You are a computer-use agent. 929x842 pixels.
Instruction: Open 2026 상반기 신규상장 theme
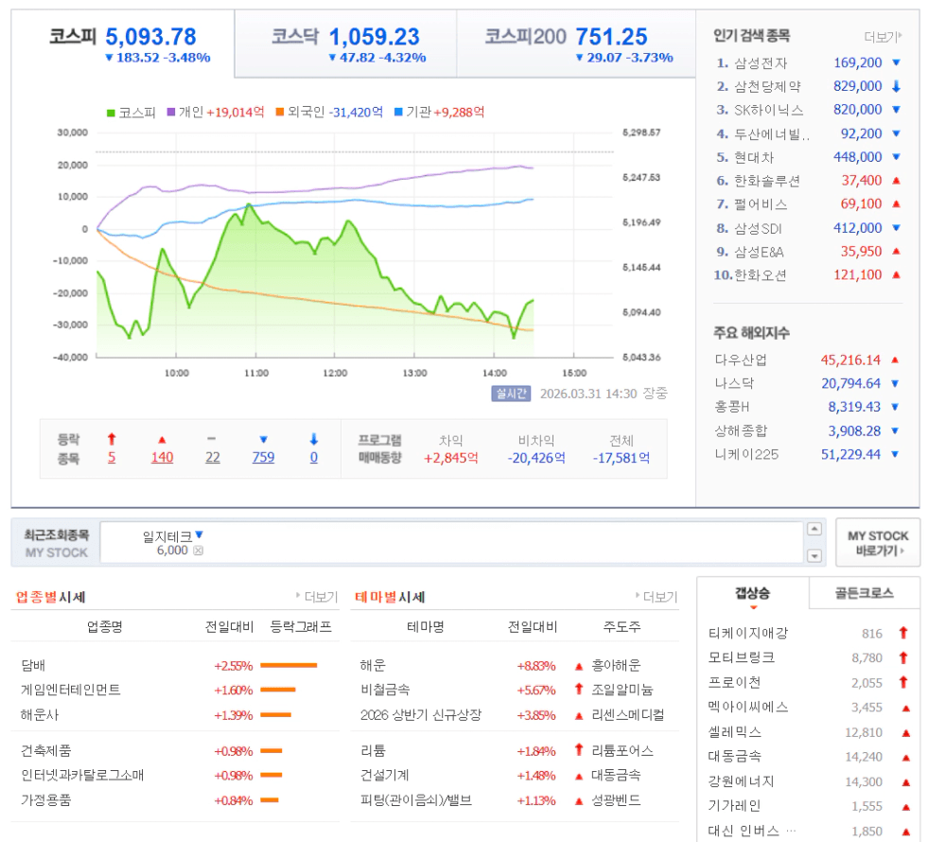(x=421, y=714)
